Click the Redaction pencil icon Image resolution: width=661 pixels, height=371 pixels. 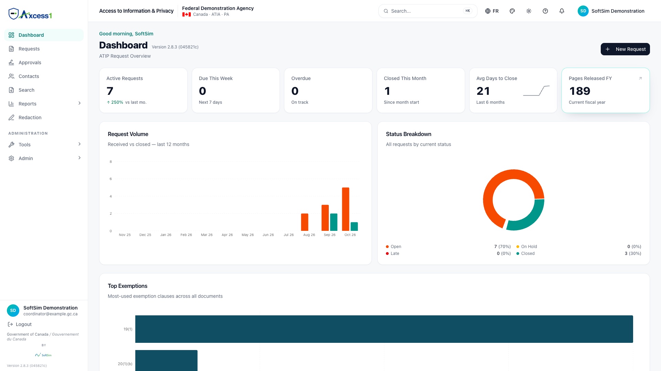[11, 117]
